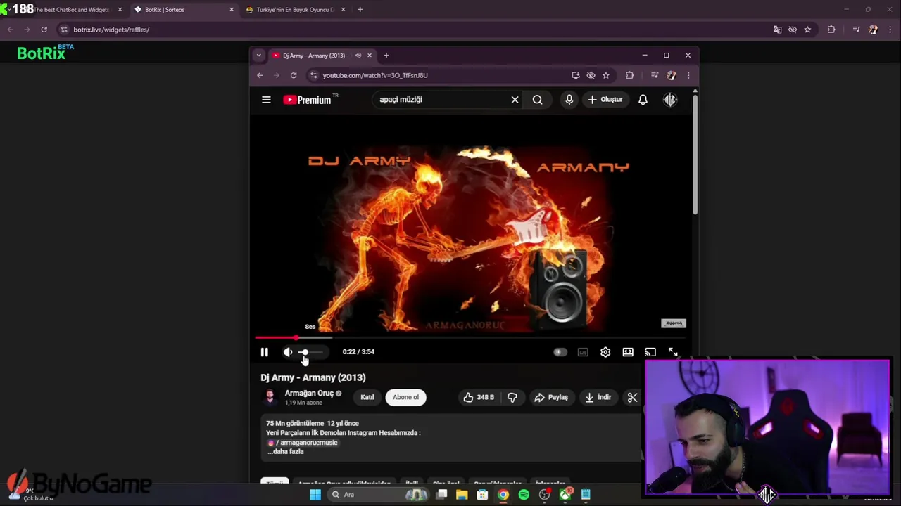Click the BotRix BETA logo
This screenshot has width=901, height=506.
45,53
